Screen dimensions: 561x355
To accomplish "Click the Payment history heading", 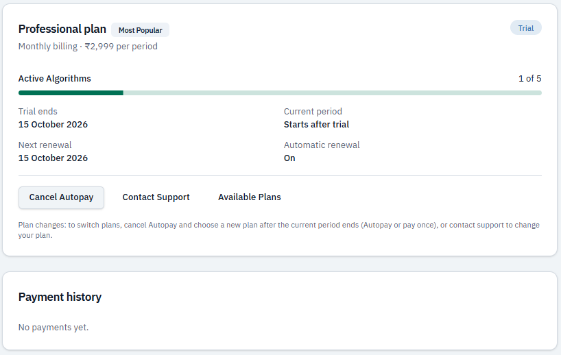I will pyautogui.click(x=60, y=297).
